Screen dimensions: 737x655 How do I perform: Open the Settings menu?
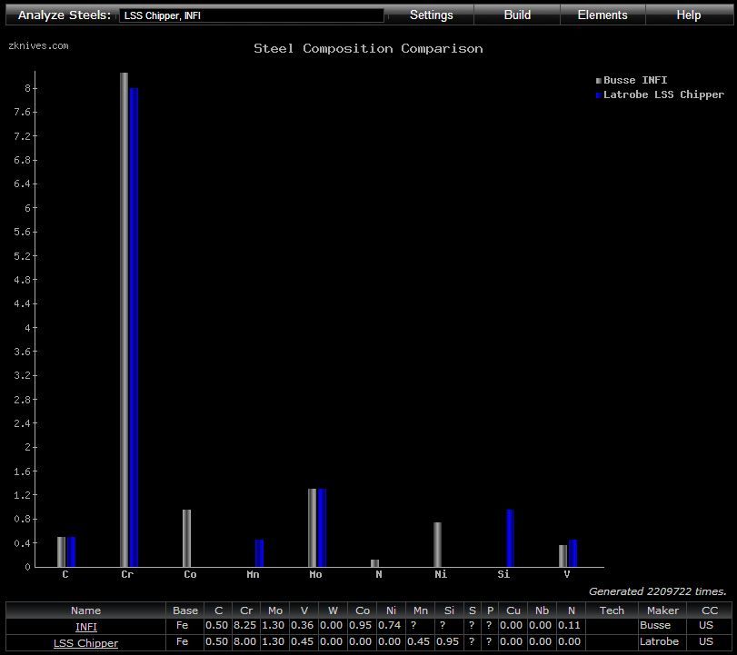[431, 15]
